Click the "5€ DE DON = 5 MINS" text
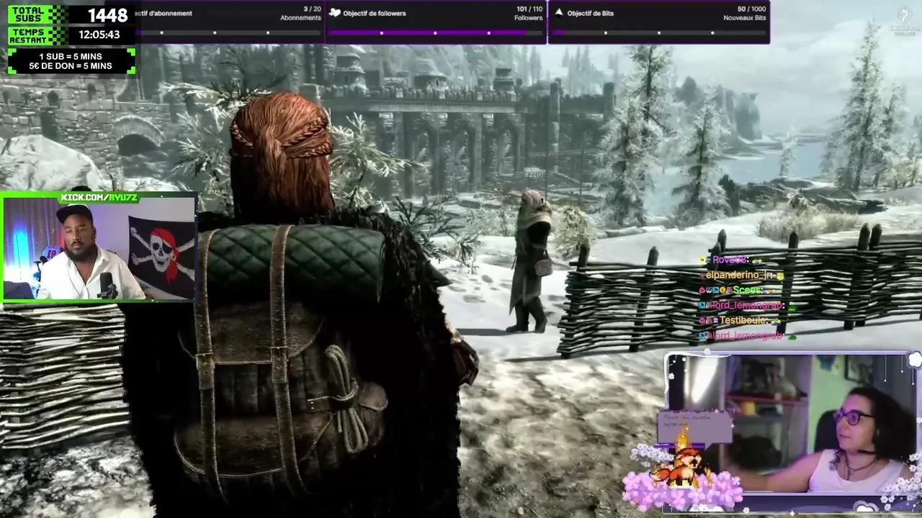 pos(71,66)
